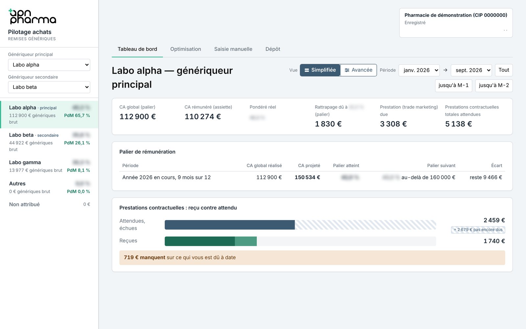Screen dimensions: 526x329
Task: Click 'au-delà de 160 000 €' palier suivant
Action: (428, 177)
